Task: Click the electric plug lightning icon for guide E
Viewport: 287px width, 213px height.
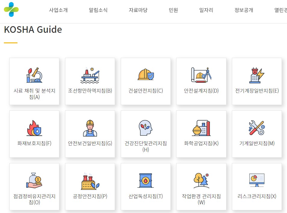Action: click(x=257, y=75)
